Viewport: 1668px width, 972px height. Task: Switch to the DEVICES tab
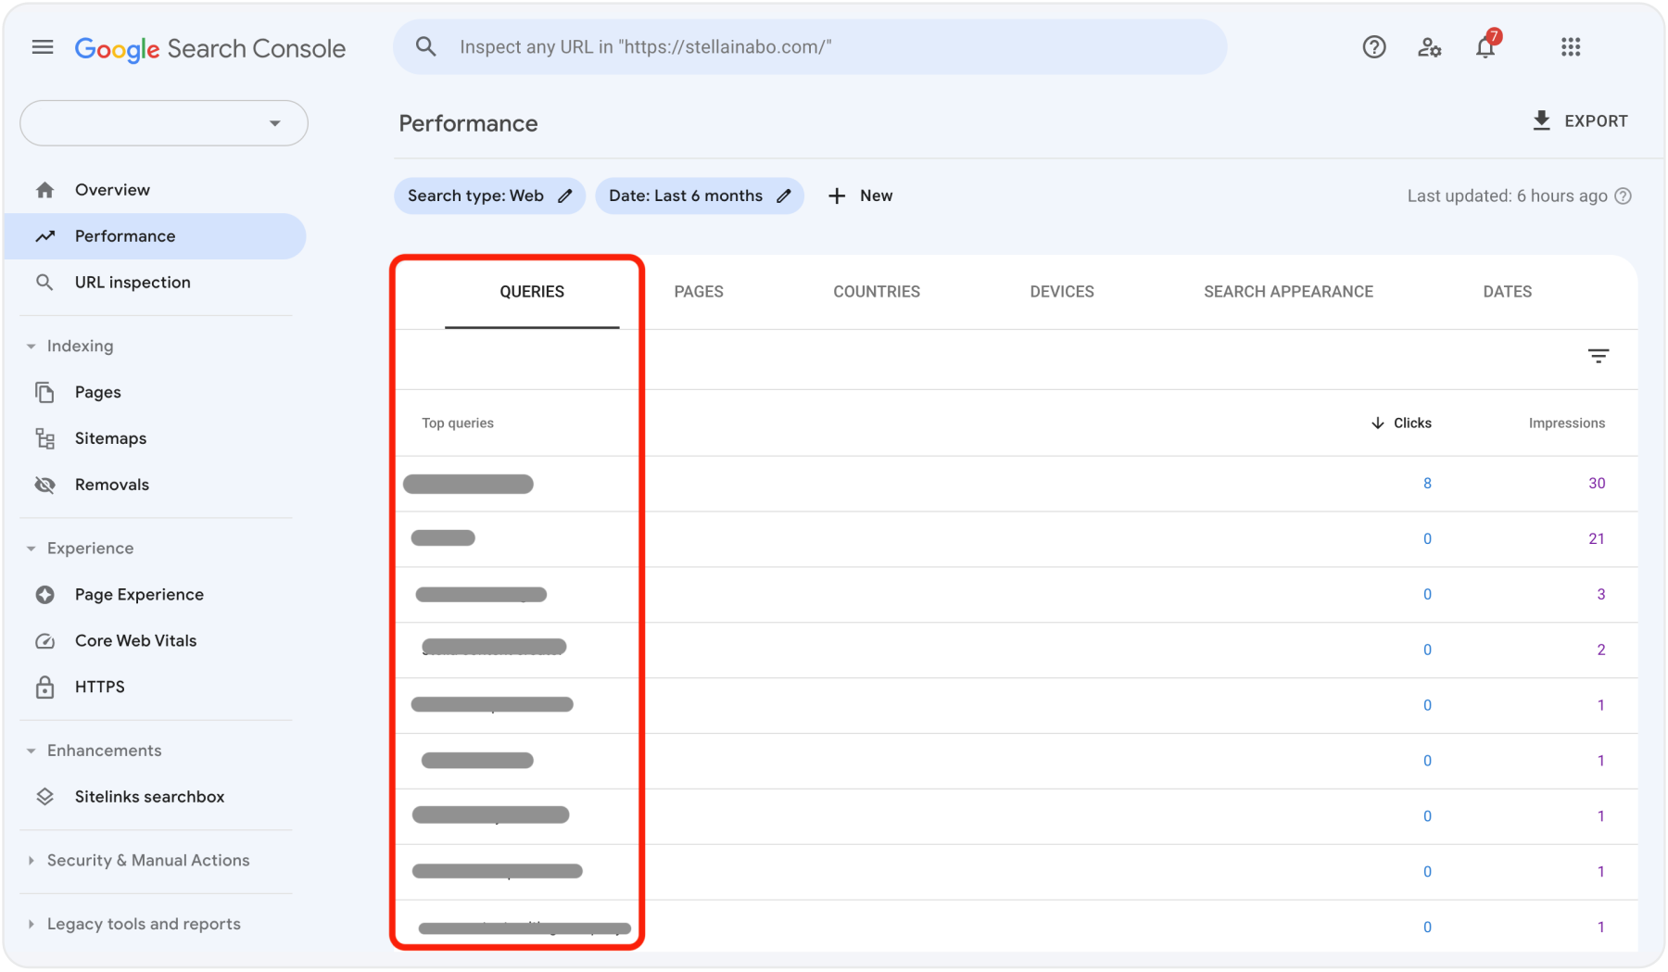1061,291
